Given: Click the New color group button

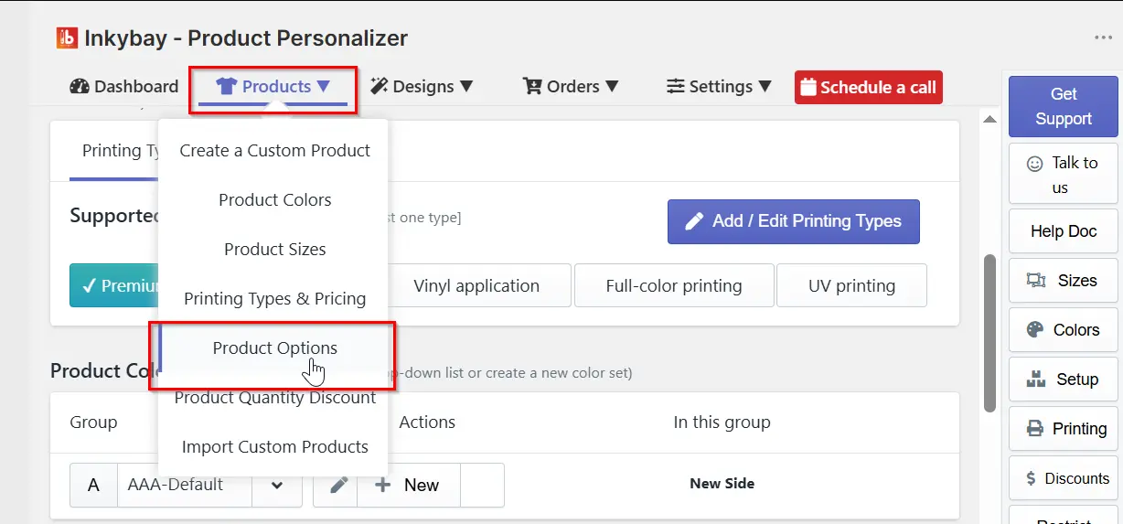Looking at the screenshot, I should click(409, 485).
